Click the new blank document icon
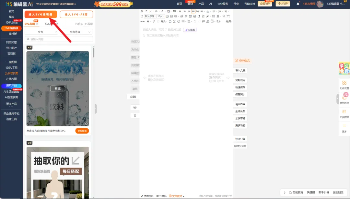350x199 pixels. [x=142, y=16]
